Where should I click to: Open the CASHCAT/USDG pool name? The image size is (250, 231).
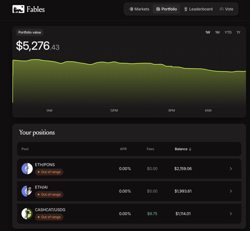[x=50, y=210]
